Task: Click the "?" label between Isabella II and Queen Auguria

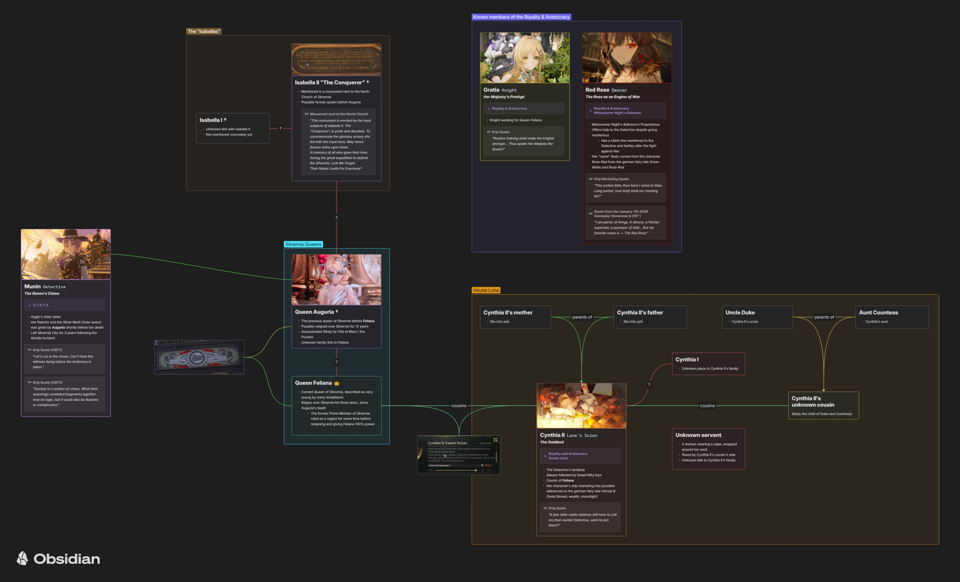Action: tap(337, 218)
